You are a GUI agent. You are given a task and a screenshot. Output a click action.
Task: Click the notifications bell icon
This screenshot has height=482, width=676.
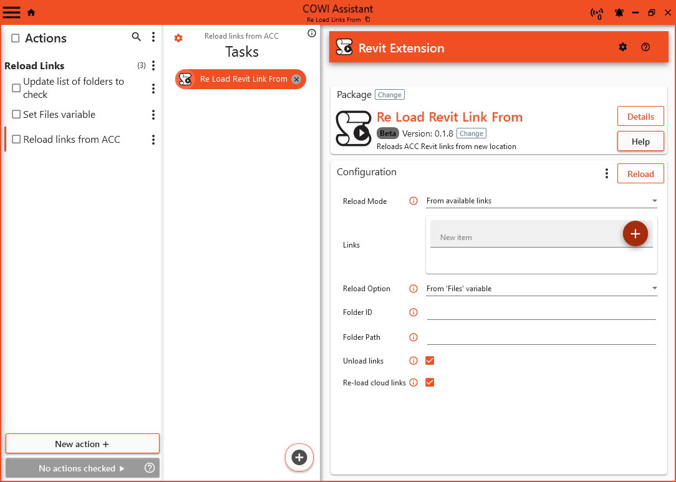[x=619, y=12]
